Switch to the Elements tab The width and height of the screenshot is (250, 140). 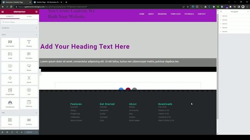(x=10, y=16)
